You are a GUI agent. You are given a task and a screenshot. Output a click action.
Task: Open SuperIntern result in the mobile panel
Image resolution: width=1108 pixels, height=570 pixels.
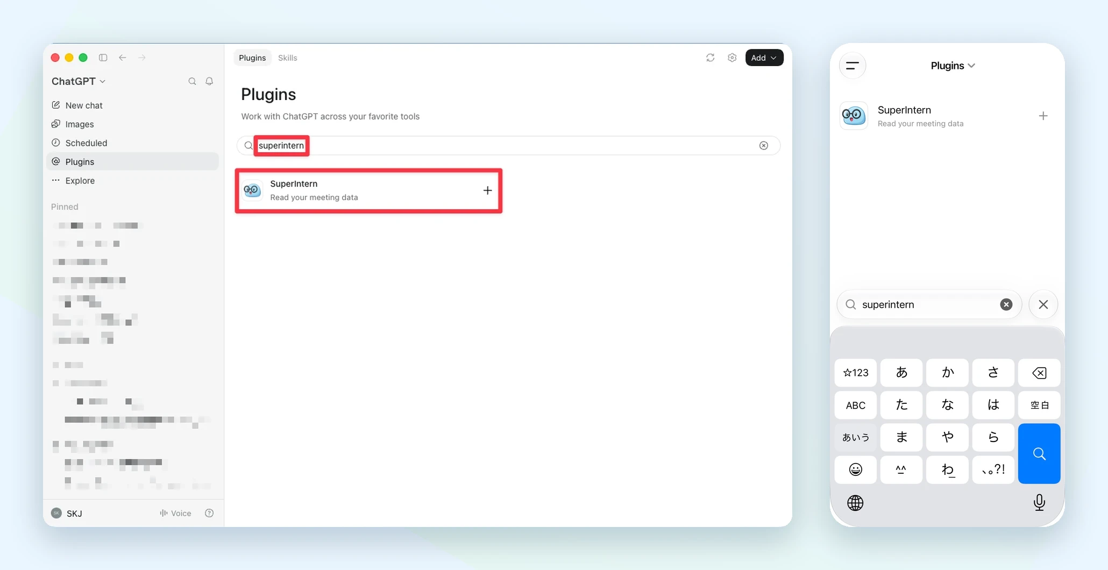(947, 116)
